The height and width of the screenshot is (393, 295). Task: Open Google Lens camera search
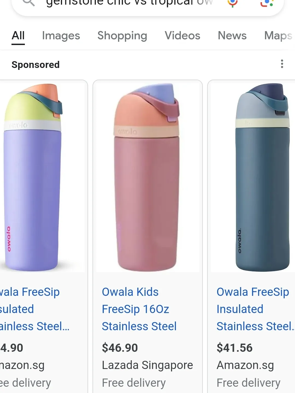[267, 3]
